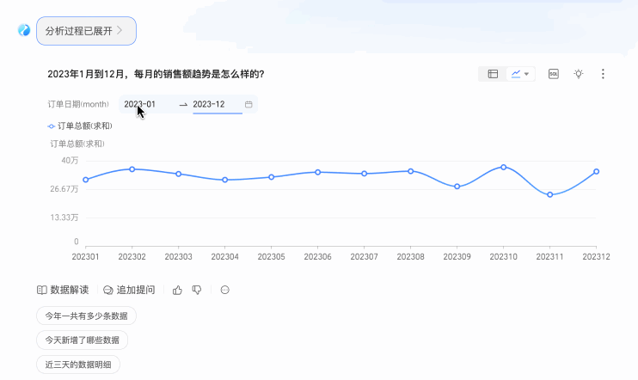The width and height of the screenshot is (638, 380).
Task: Select suggestion 今天新增了哪些数据
Action: 83,340
